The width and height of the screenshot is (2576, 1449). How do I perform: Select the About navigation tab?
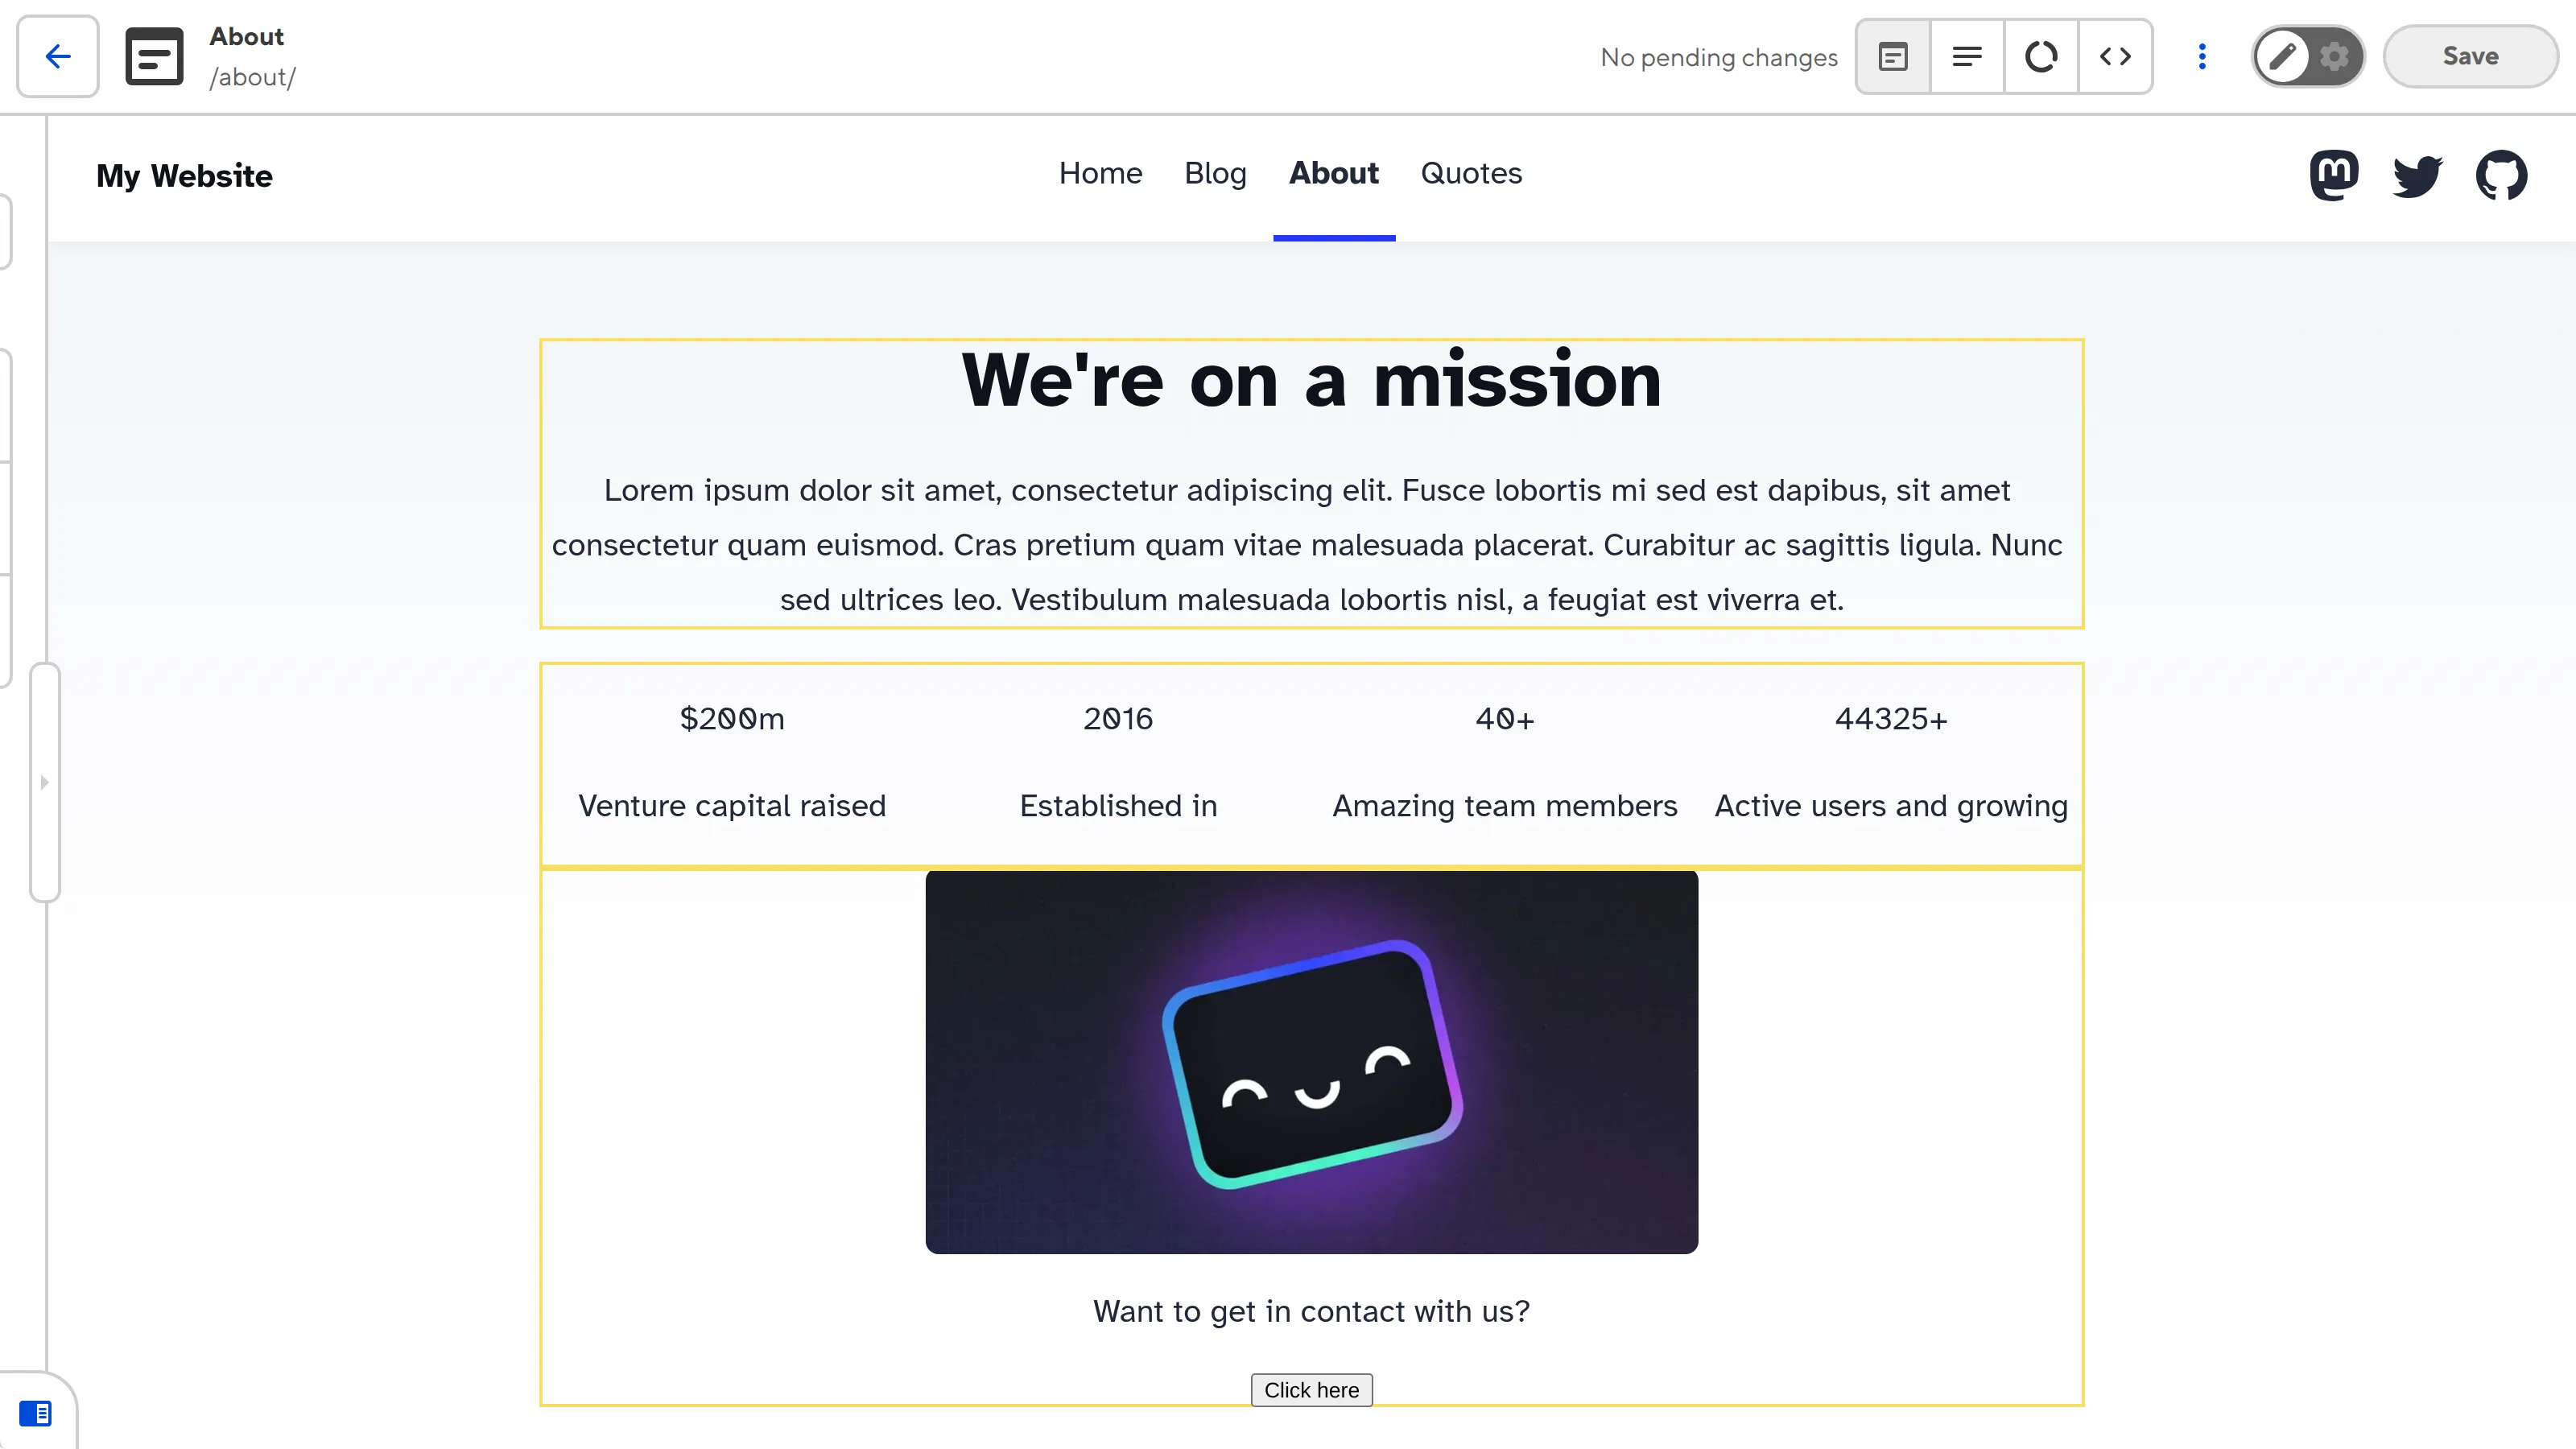[1334, 173]
